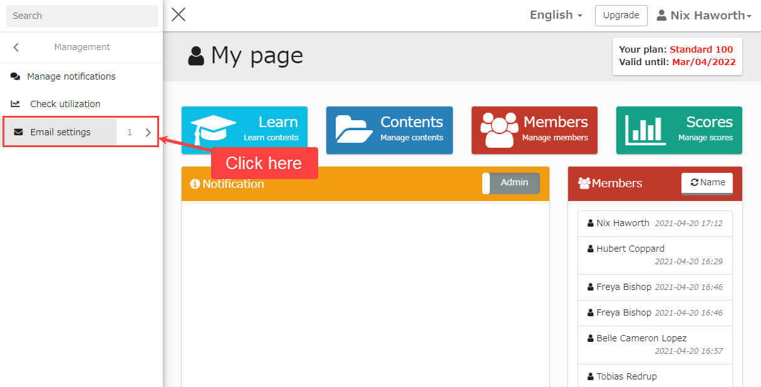The image size is (761, 387).
Task: Open Manage notifications menu item
Action: tap(71, 76)
